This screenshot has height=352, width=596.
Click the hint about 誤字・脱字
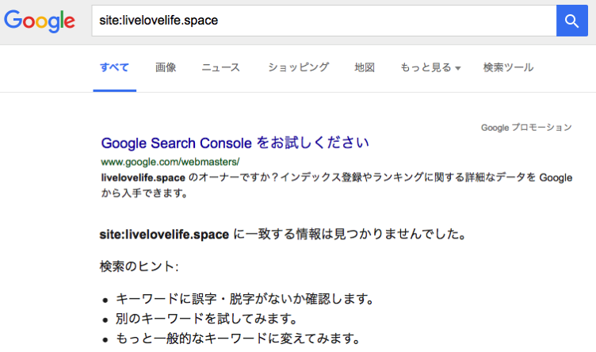245,299
